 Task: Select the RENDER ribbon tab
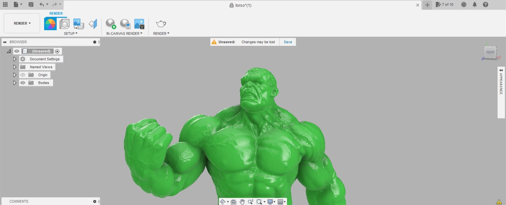(56, 13)
